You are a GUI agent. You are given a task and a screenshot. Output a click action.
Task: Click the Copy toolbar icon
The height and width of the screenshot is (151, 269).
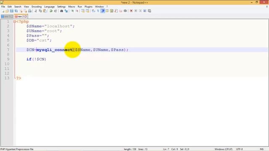[40, 11]
